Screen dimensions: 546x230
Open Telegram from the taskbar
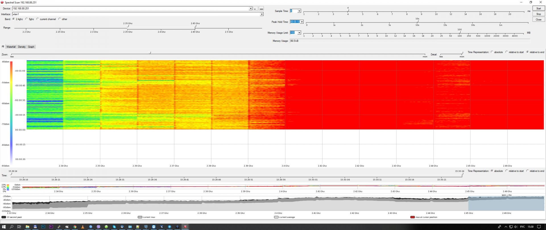169,227
